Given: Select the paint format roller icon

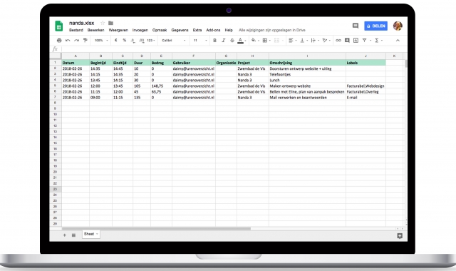Looking at the screenshot, I should coord(85,41).
